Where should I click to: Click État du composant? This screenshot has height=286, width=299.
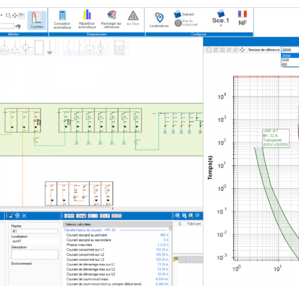(186, 23)
